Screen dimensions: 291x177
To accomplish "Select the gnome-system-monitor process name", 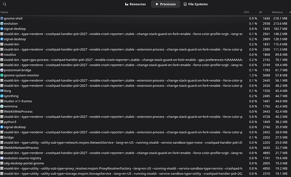I will (x=22, y=75).
